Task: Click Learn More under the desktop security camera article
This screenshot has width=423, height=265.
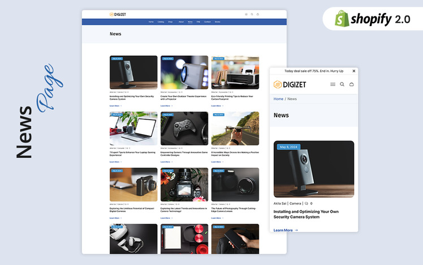Action: [x=115, y=106]
